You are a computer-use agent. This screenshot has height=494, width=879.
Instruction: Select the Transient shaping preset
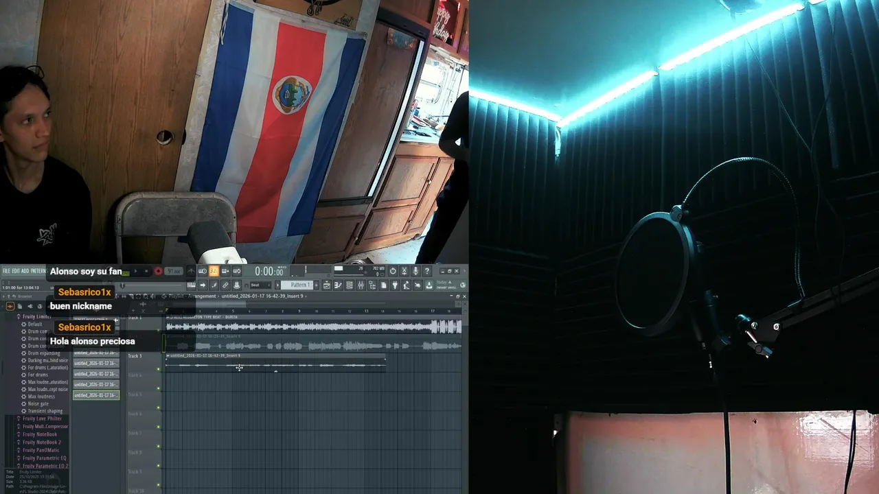pos(45,411)
